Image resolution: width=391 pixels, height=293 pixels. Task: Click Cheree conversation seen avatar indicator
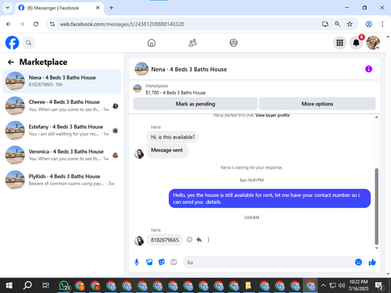115,106
